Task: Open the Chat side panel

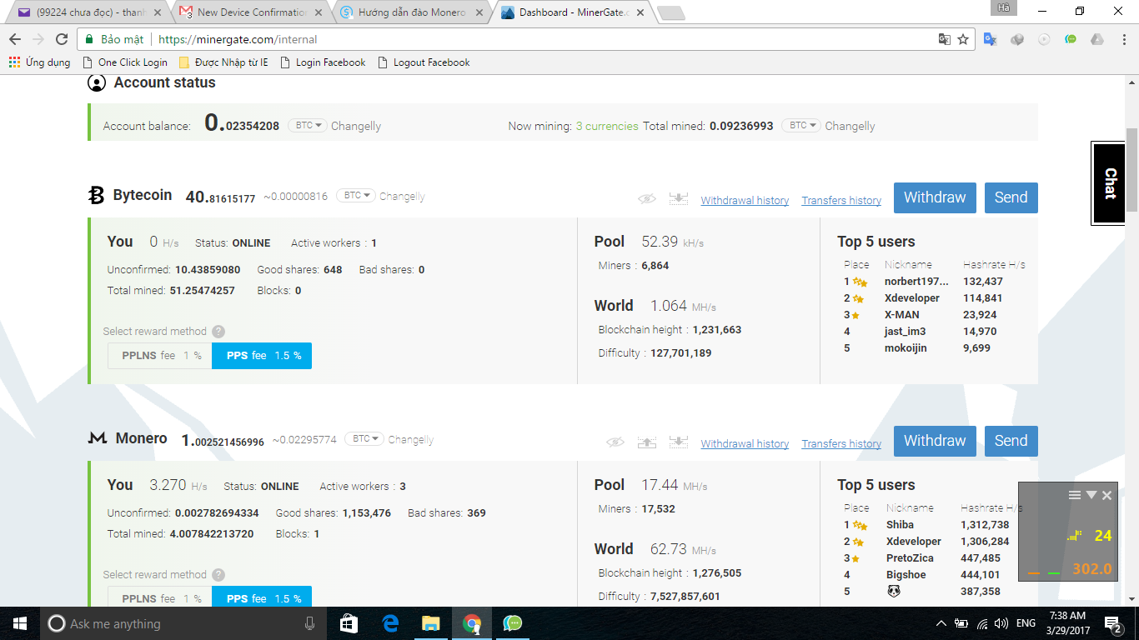Action: [x=1110, y=183]
